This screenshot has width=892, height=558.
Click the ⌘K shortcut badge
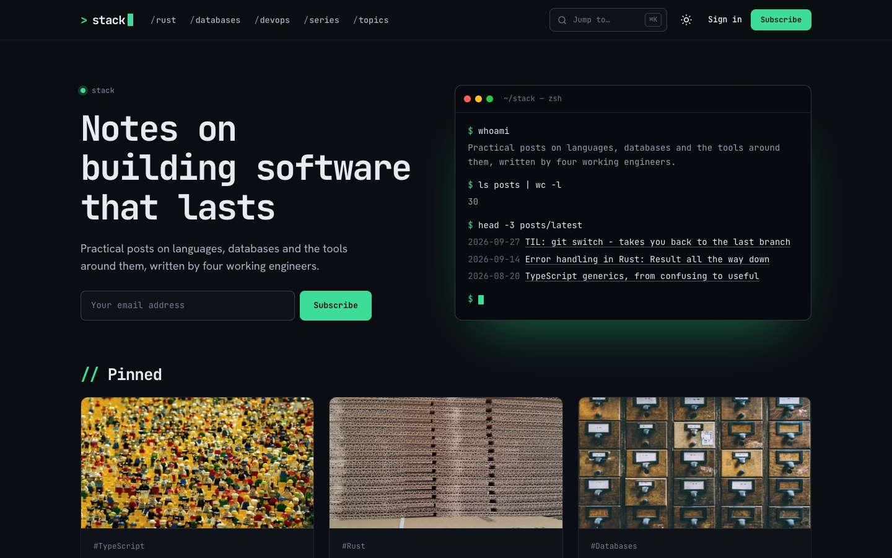point(653,20)
